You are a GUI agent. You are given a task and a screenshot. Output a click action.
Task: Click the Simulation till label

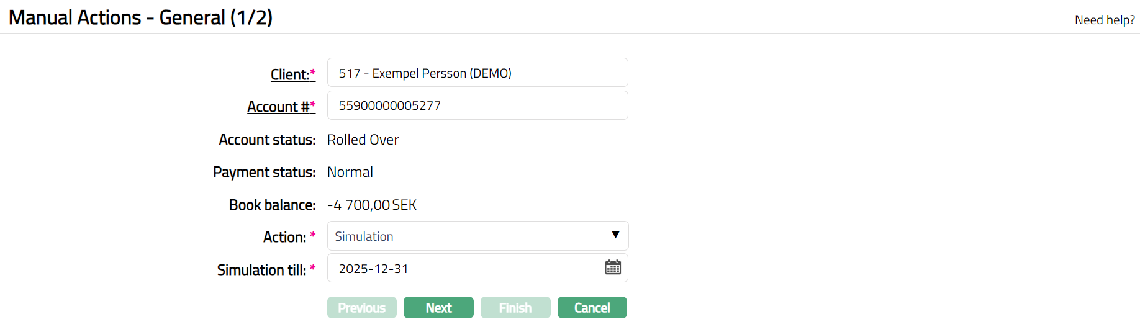pos(261,270)
